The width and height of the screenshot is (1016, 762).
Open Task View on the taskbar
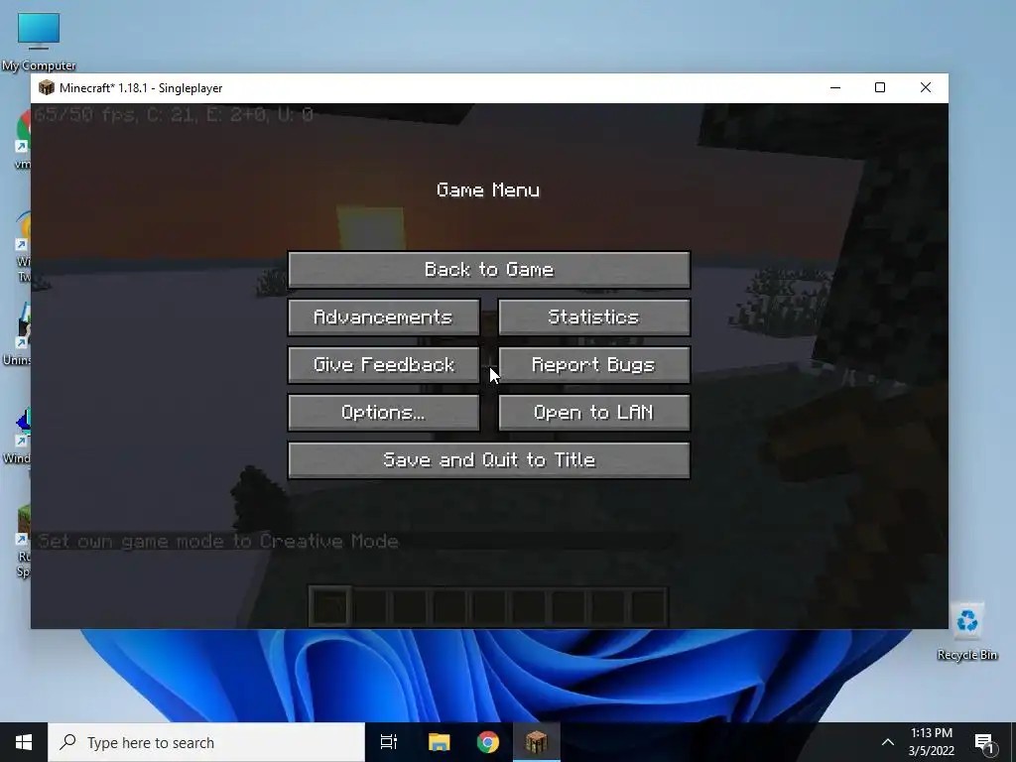click(389, 742)
